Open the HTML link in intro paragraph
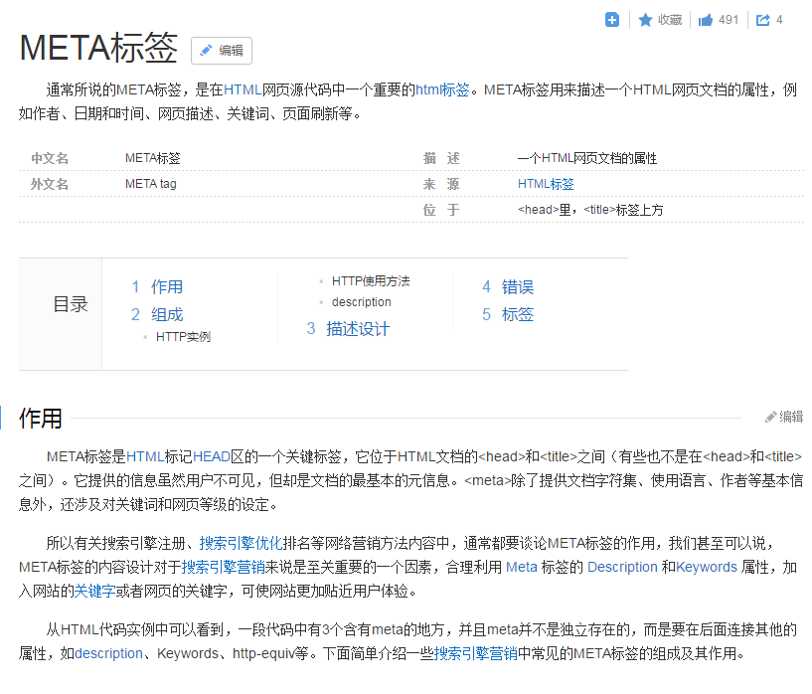Viewport: 812px width, 694px height. coord(243,89)
